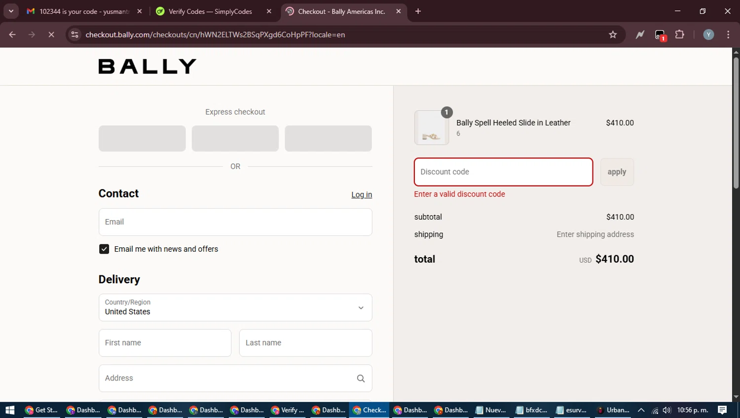Stop loading the page
This screenshot has height=418, width=740.
point(51,35)
